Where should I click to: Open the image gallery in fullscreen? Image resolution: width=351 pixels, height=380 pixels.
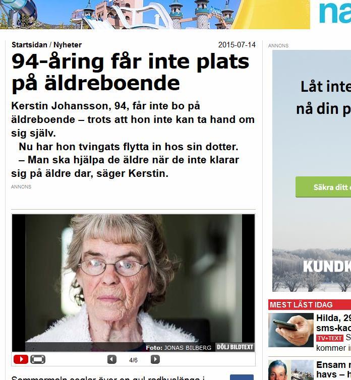[38, 359]
